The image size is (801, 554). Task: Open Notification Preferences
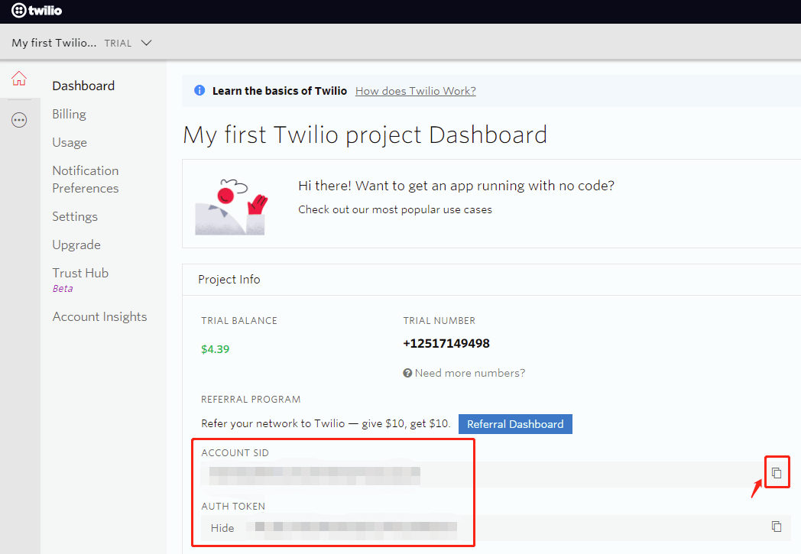tap(86, 180)
